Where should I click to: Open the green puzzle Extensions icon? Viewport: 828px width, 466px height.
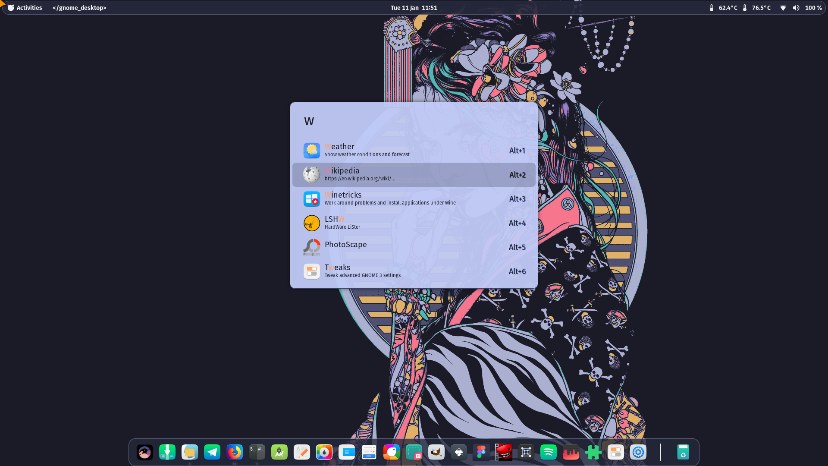click(593, 452)
